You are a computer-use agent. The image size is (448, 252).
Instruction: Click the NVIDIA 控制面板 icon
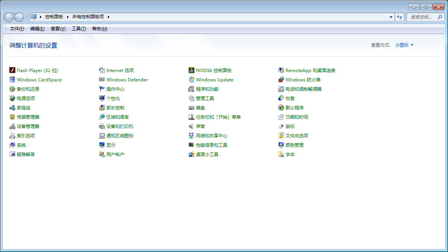pyautogui.click(x=192, y=70)
